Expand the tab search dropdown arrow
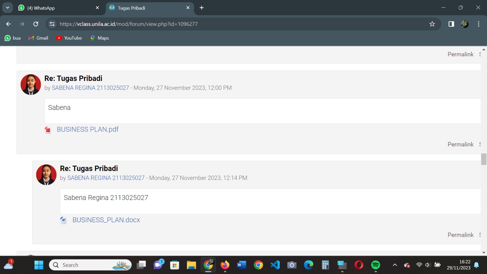This screenshot has height=274, width=487. 8,8
